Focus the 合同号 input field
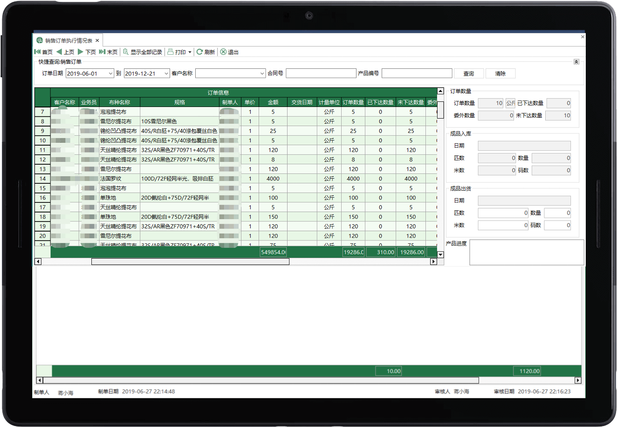Viewport: 617px width, 427px height. [x=321, y=73]
